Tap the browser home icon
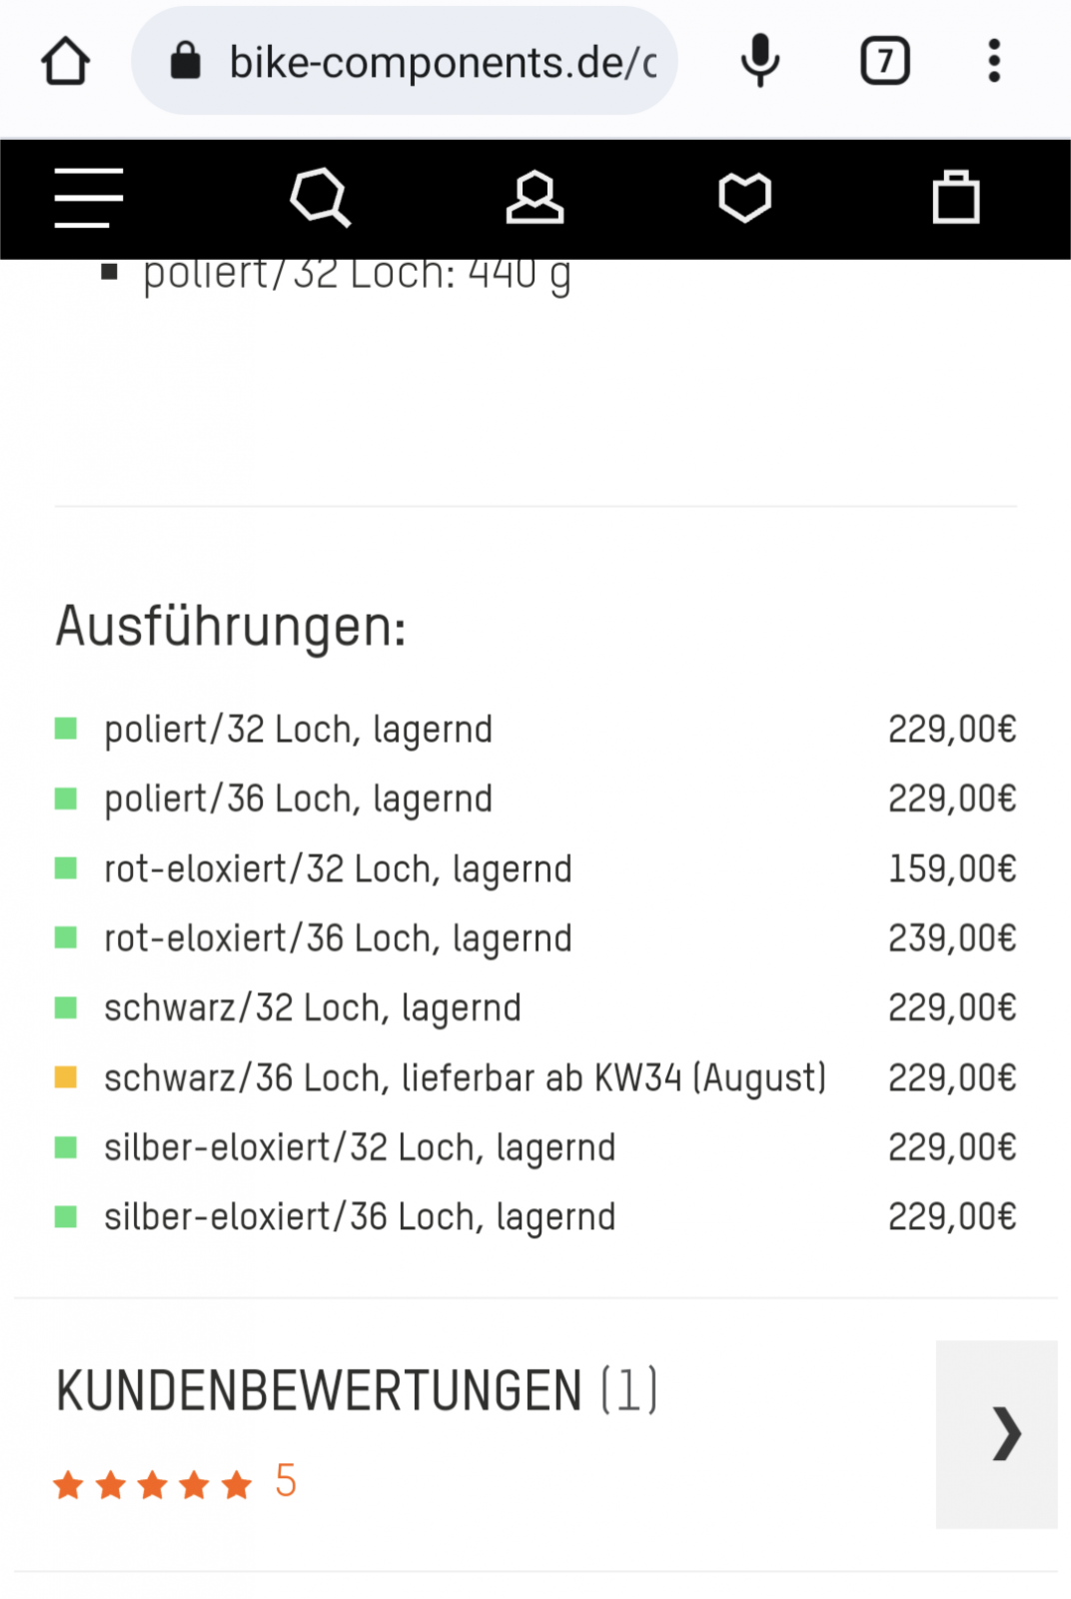Viewport: 1071px width, 1599px height. (66, 61)
